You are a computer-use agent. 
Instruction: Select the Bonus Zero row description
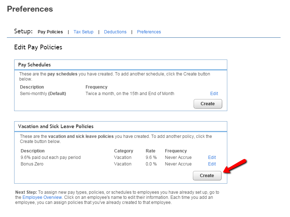point(32,164)
